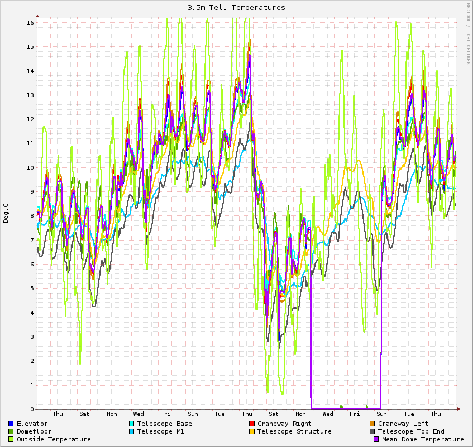Select the red Craneway Right color box
Image resolution: width=473 pixels, height=447 pixels.
coord(251,424)
